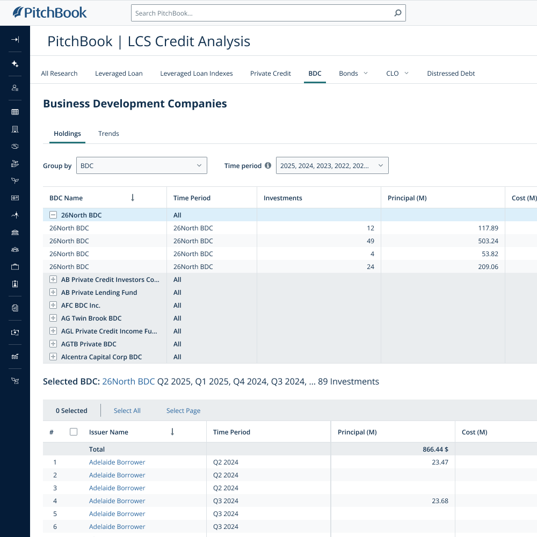Click the search magnifier in the search bar
The image size is (537, 537).
point(397,12)
